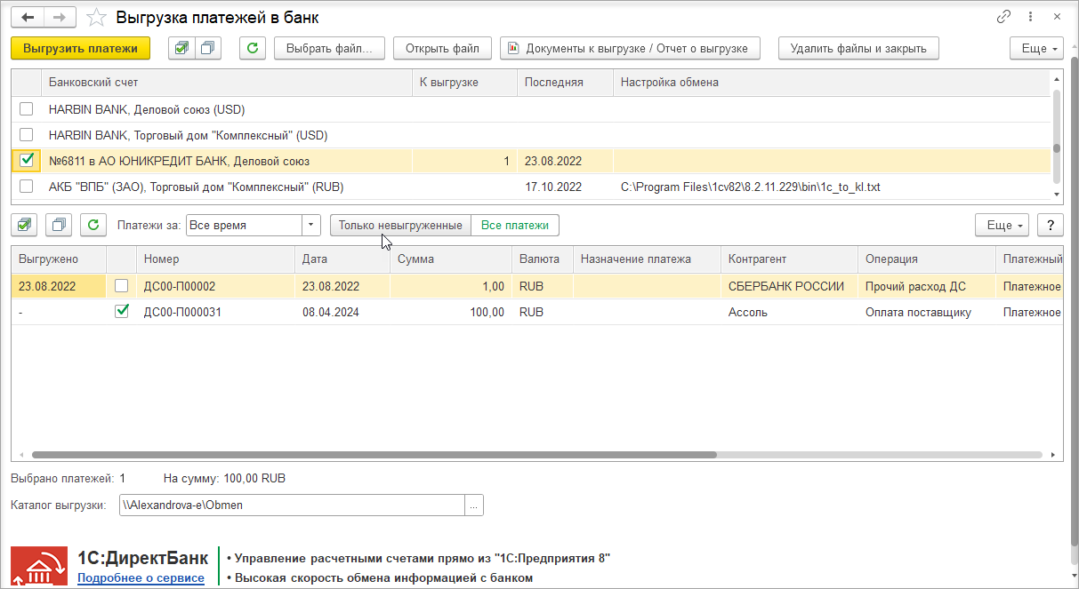Switch to Только невыгруженные filter

[400, 226]
